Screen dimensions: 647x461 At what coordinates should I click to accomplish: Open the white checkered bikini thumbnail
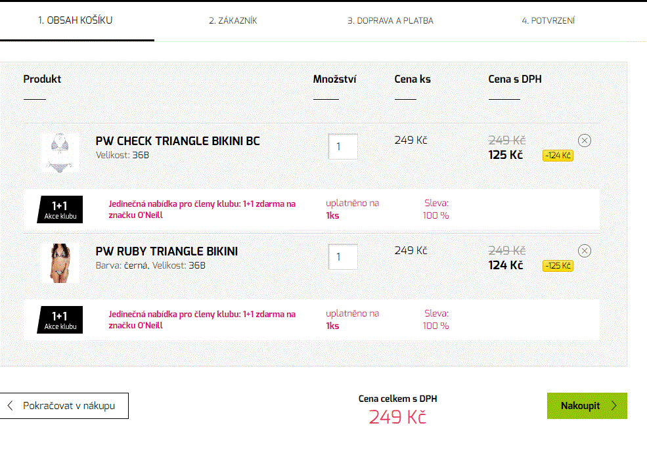pyautogui.click(x=60, y=153)
